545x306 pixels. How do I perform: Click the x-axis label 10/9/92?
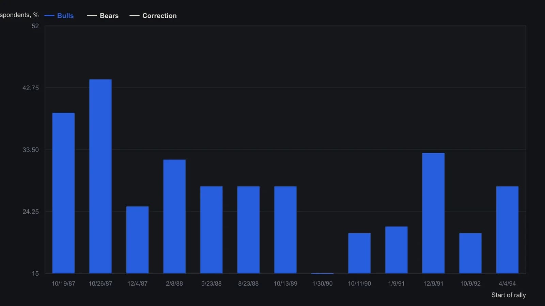470,284
